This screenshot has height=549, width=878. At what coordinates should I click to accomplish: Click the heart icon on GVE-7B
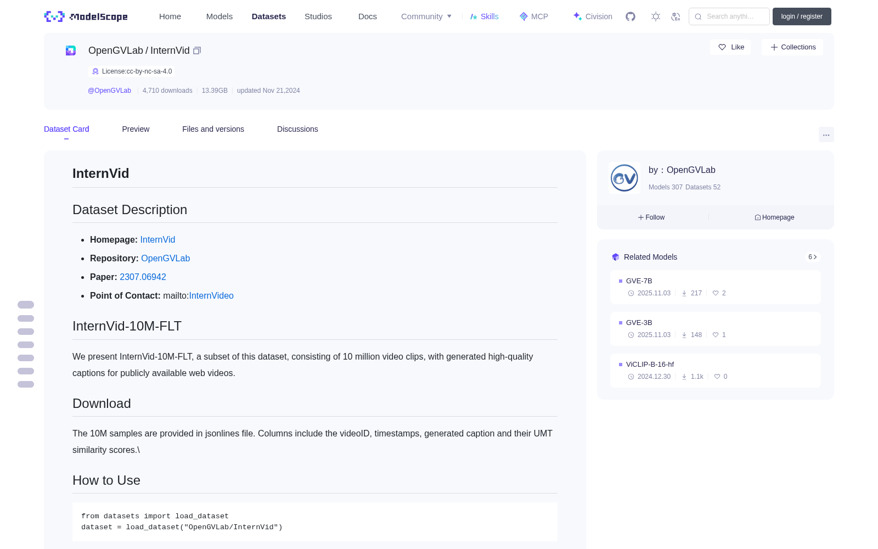(x=716, y=293)
